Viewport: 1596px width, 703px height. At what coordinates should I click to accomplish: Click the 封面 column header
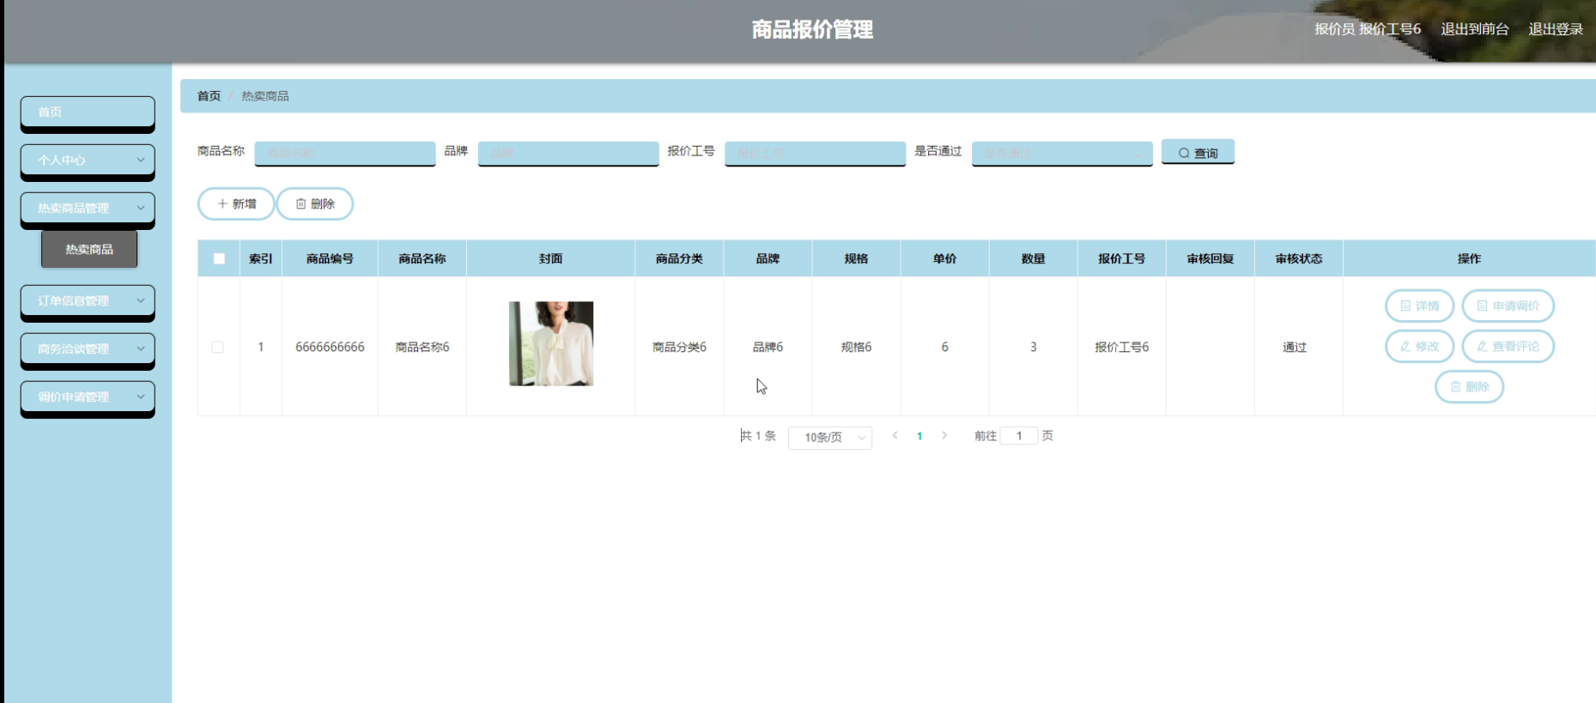[x=550, y=259]
